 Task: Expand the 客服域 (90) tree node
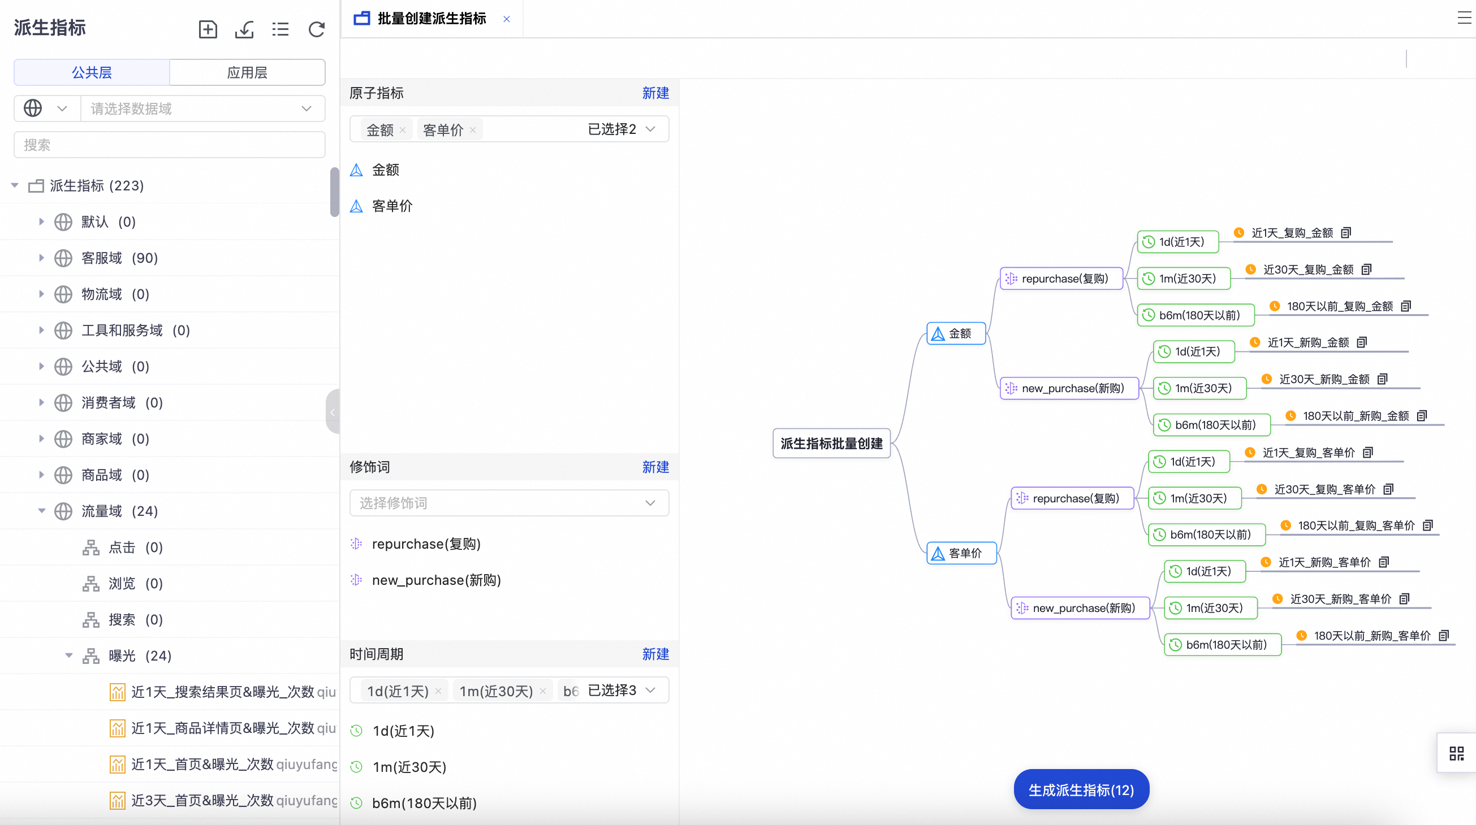point(41,258)
